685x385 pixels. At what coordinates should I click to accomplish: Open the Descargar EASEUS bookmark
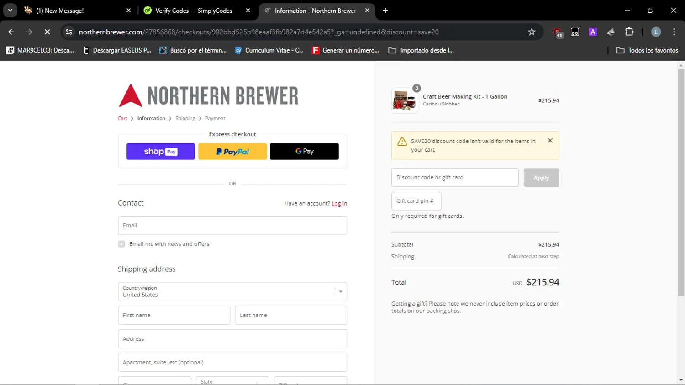[117, 50]
